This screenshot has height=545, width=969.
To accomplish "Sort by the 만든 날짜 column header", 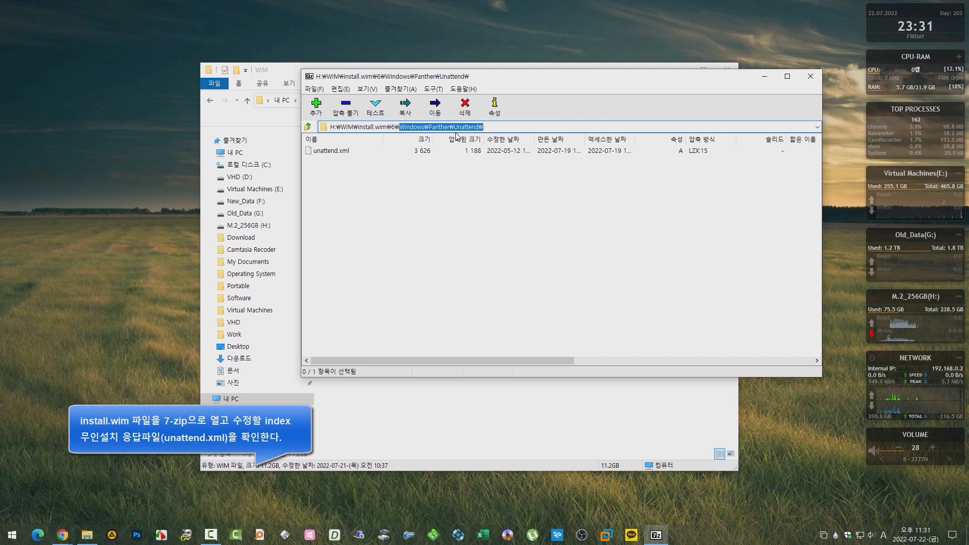I will click(559, 139).
